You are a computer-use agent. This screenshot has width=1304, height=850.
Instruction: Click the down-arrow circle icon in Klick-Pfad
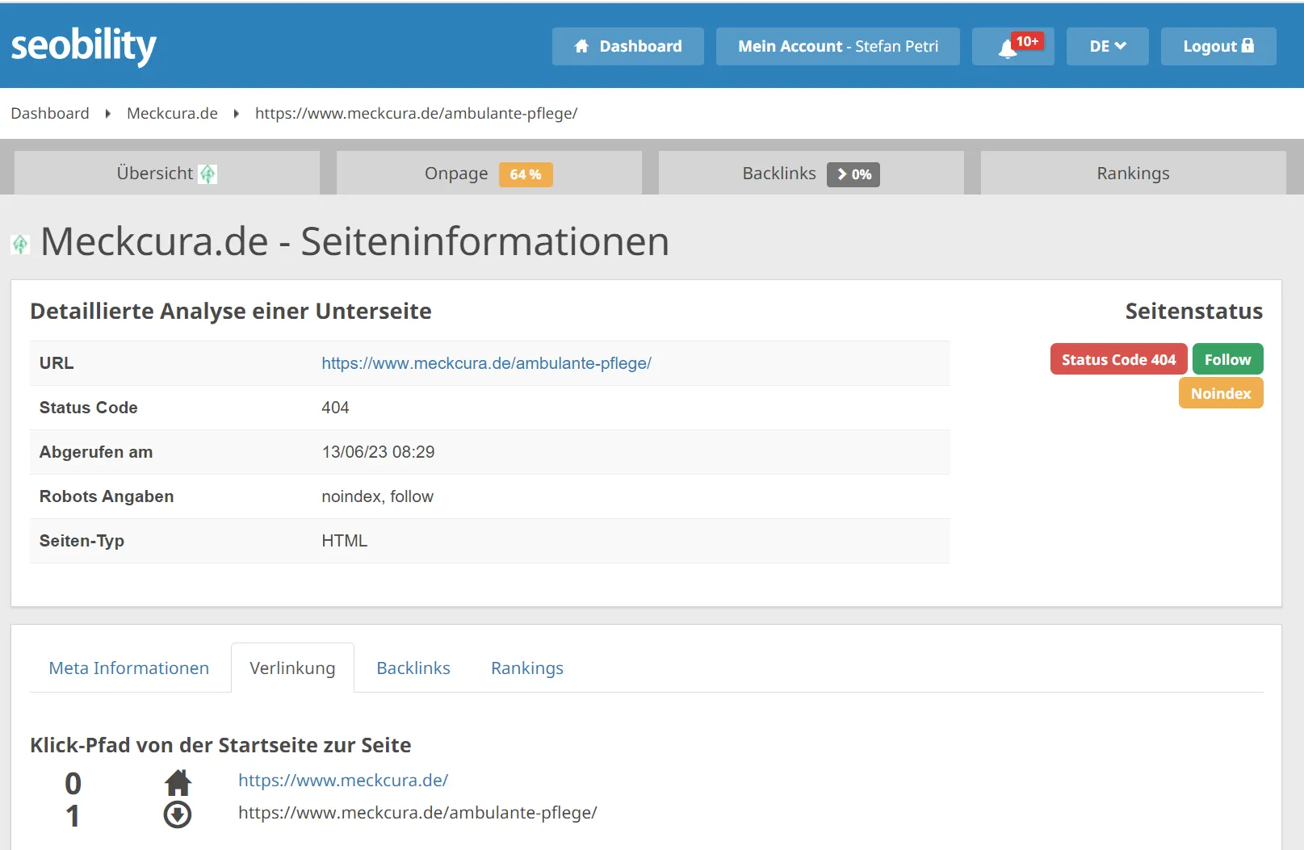click(178, 814)
